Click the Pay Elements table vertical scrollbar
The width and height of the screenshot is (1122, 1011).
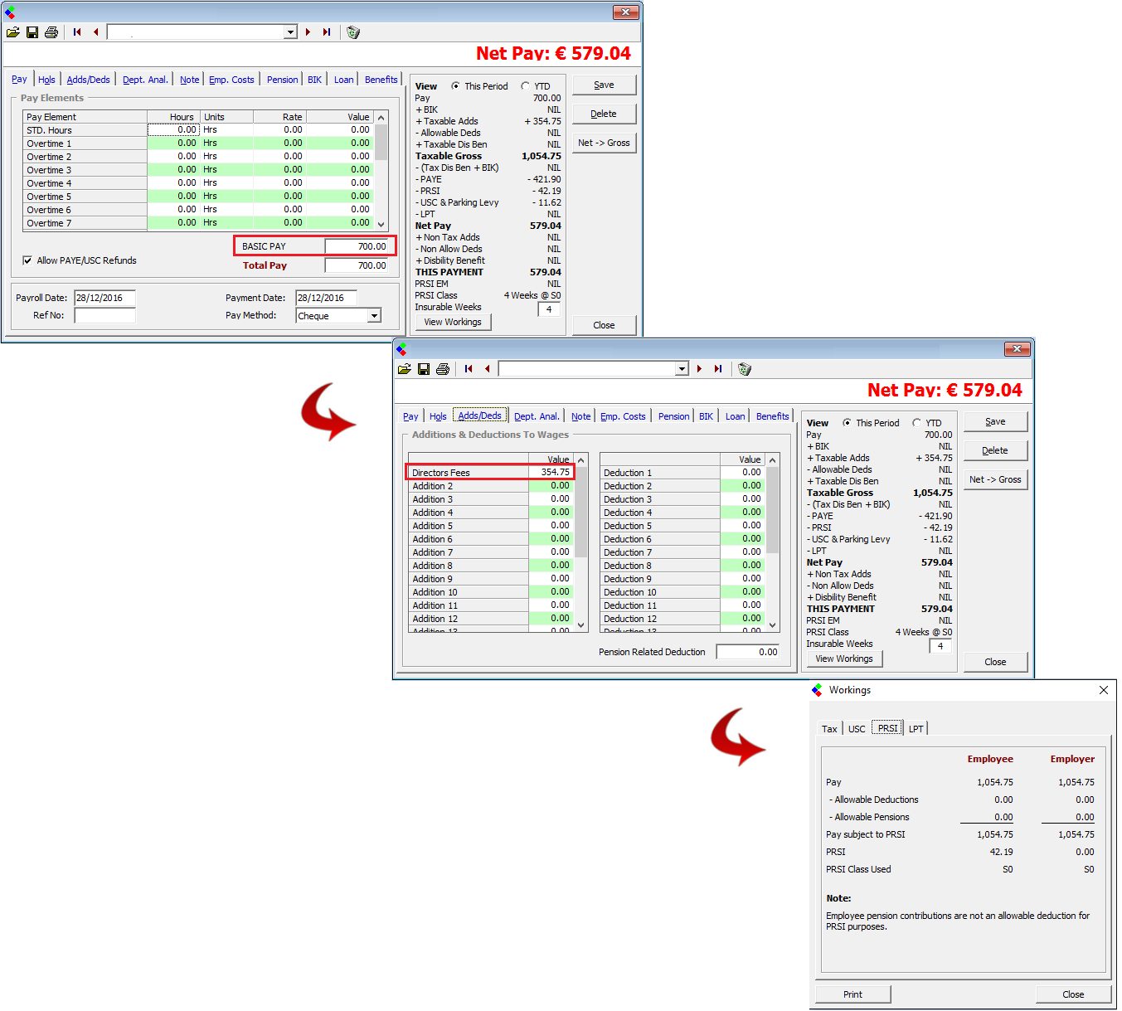pos(381,170)
